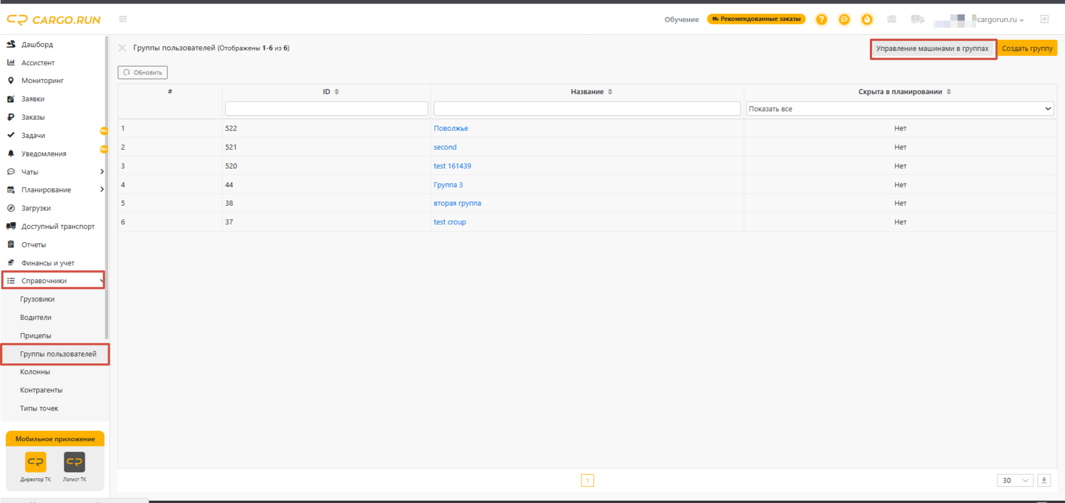Open Типы точек under Справочники
This screenshot has width=1065, height=503.
click(x=39, y=408)
